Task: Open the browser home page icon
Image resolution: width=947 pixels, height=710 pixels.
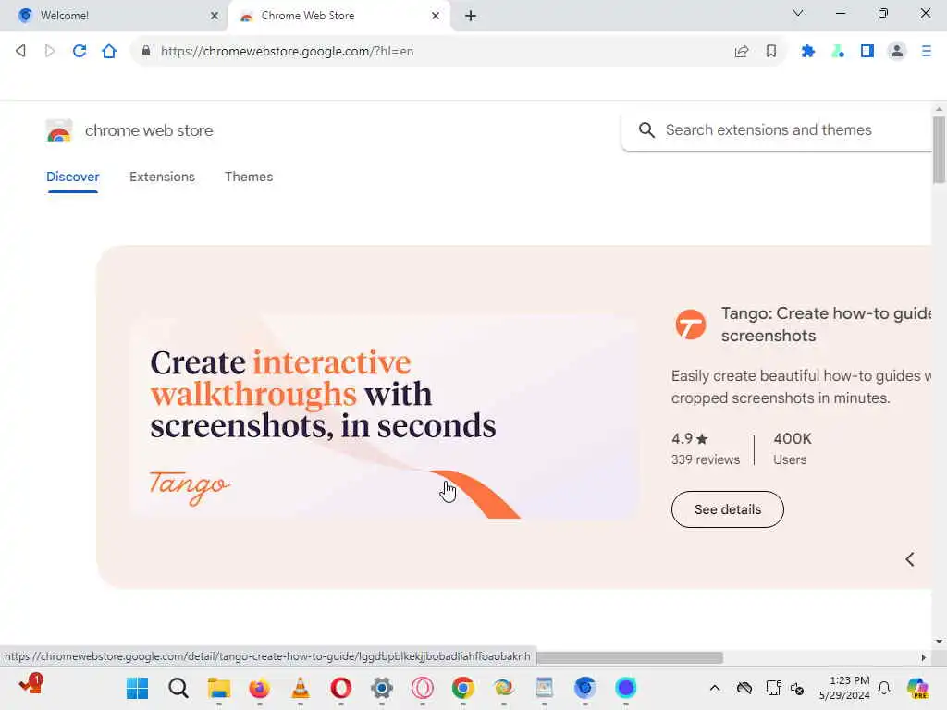Action: 109,52
